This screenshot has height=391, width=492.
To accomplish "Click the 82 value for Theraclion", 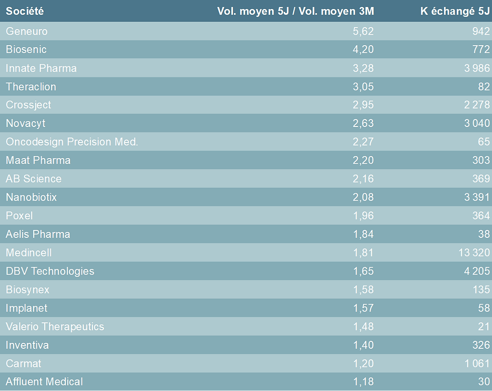I will (x=484, y=87).
